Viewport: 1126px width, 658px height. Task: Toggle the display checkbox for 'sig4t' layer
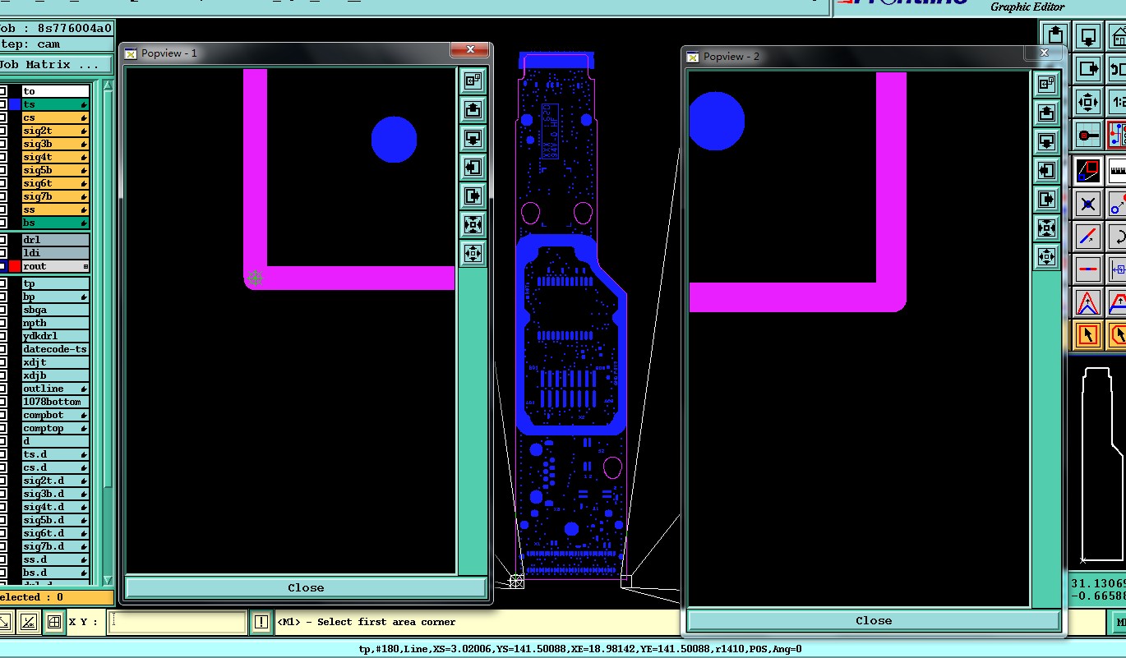click(x=2, y=157)
